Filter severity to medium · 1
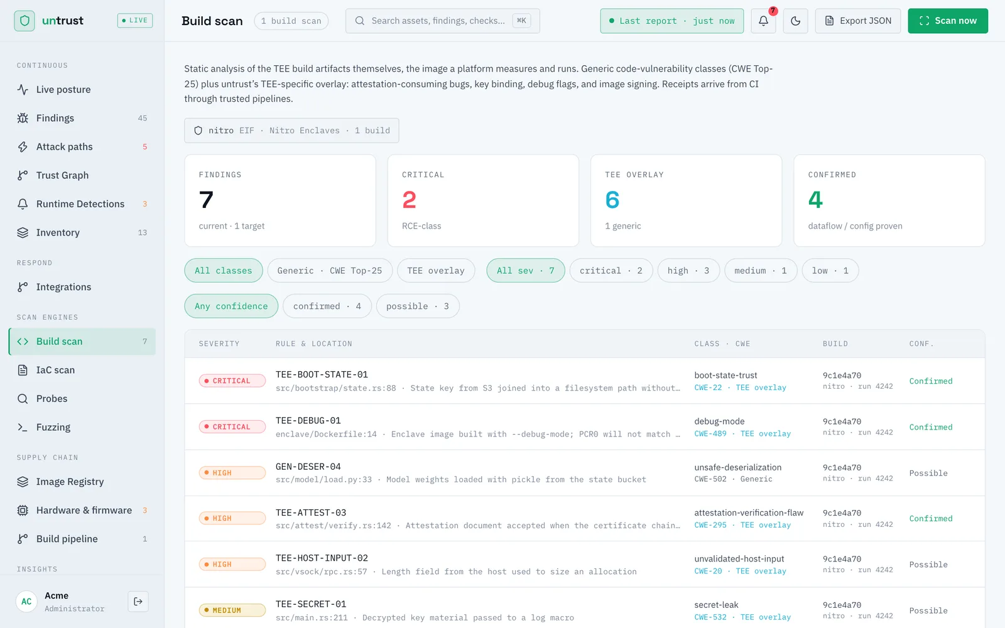Viewport: 1005px width, 628px height. click(x=761, y=271)
